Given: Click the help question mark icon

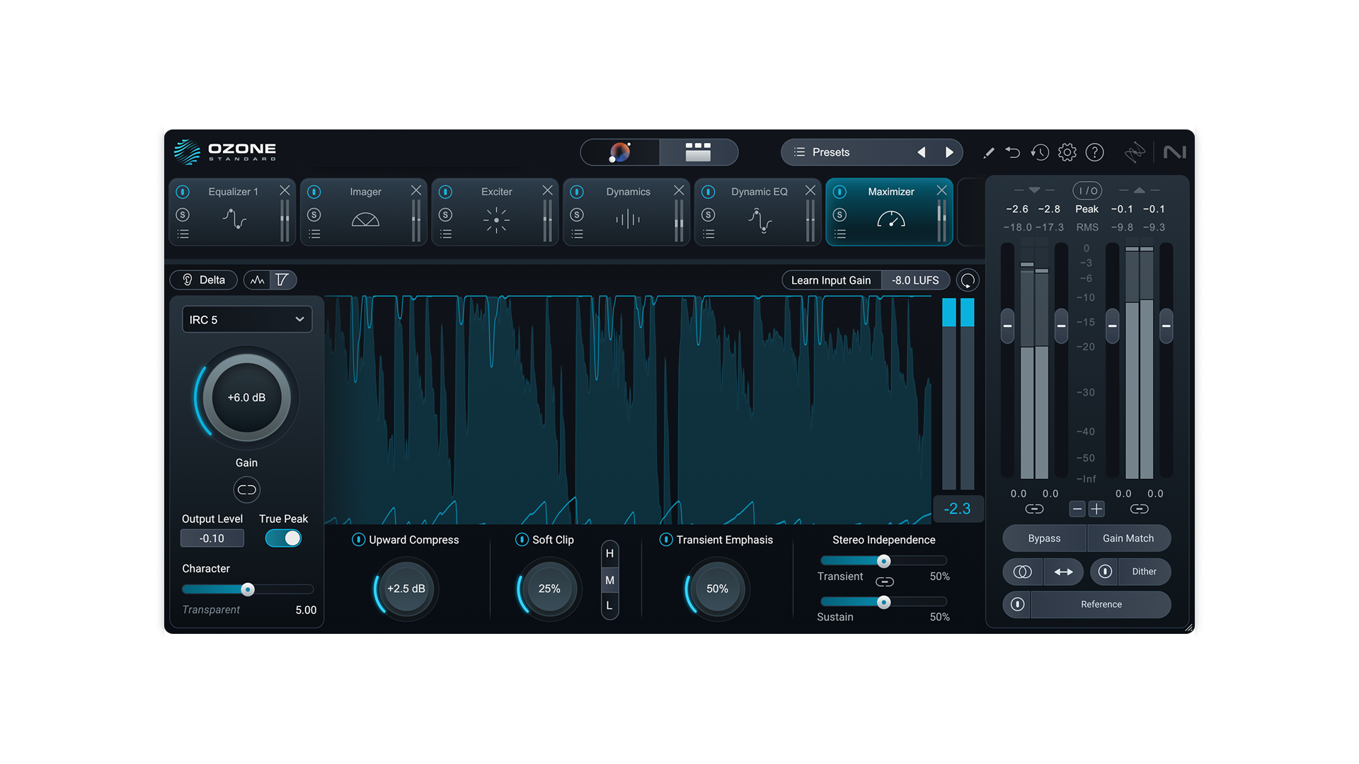Looking at the screenshot, I should pos(1094,152).
